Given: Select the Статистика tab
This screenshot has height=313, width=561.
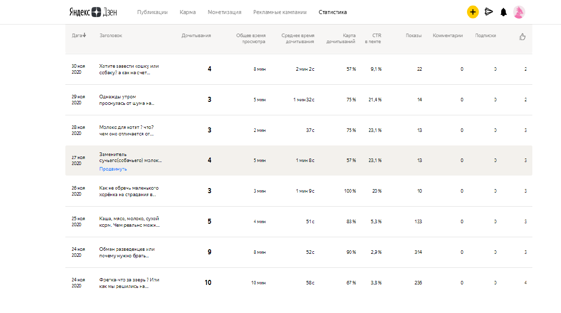Looking at the screenshot, I should tap(333, 12).
